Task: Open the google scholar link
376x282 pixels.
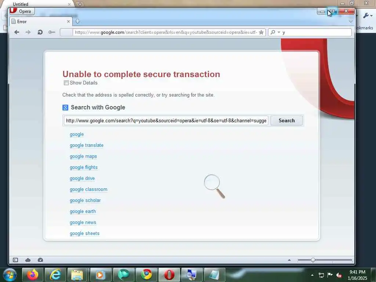Action: (x=85, y=200)
